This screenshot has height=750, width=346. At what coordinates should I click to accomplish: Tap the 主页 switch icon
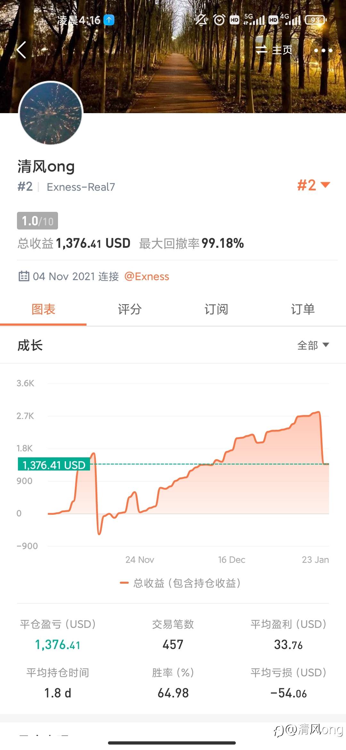tap(261, 50)
